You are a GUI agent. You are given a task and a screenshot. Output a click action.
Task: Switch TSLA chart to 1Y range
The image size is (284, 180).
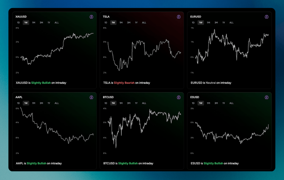point(136,23)
